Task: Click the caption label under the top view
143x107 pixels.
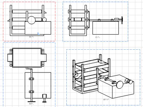Action: tap(31, 104)
